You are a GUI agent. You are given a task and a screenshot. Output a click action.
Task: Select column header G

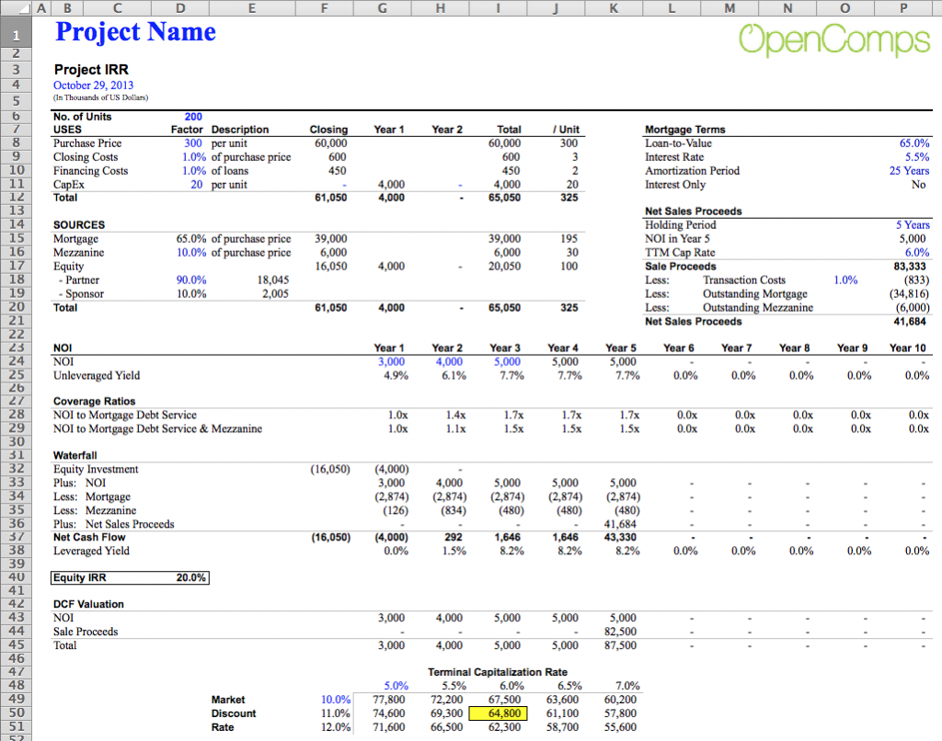(x=382, y=7)
